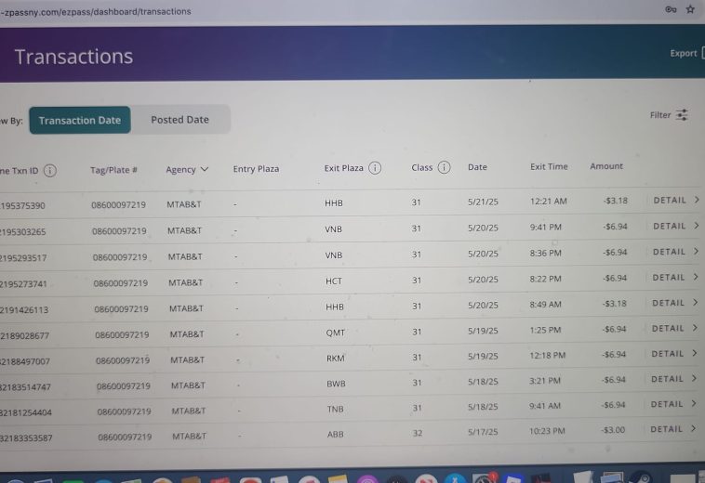This screenshot has width=705, height=483.
Task: Switch to Posted Date view
Action: point(180,120)
